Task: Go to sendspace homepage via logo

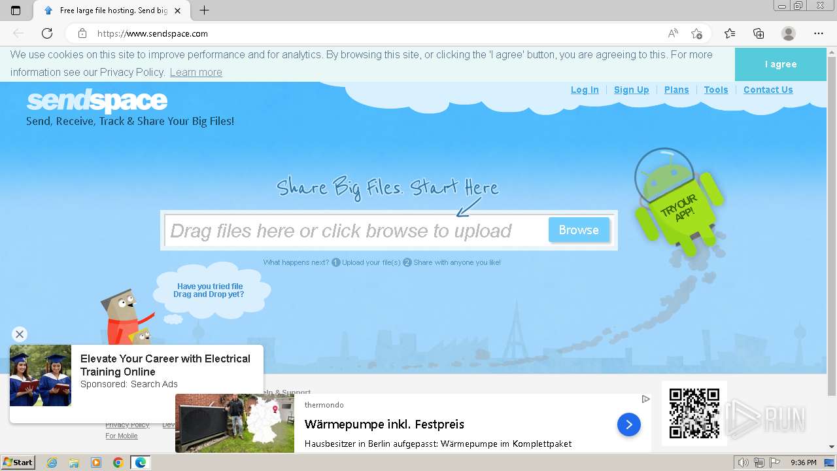Action: pos(97,101)
